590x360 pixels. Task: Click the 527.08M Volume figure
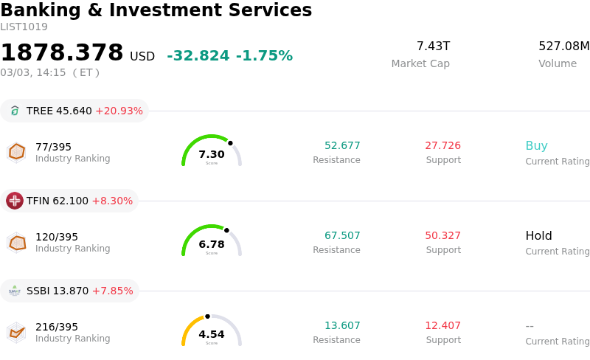click(x=563, y=46)
